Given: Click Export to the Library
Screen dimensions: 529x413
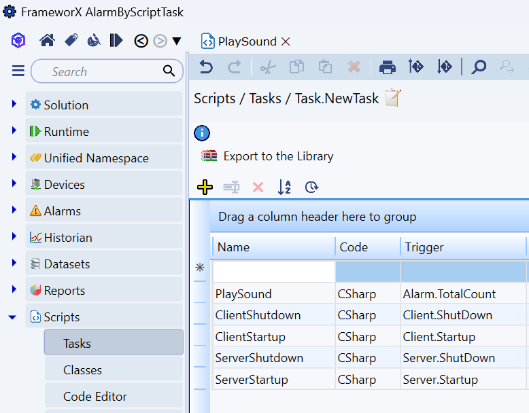Looking at the screenshot, I should [x=278, y=156].
